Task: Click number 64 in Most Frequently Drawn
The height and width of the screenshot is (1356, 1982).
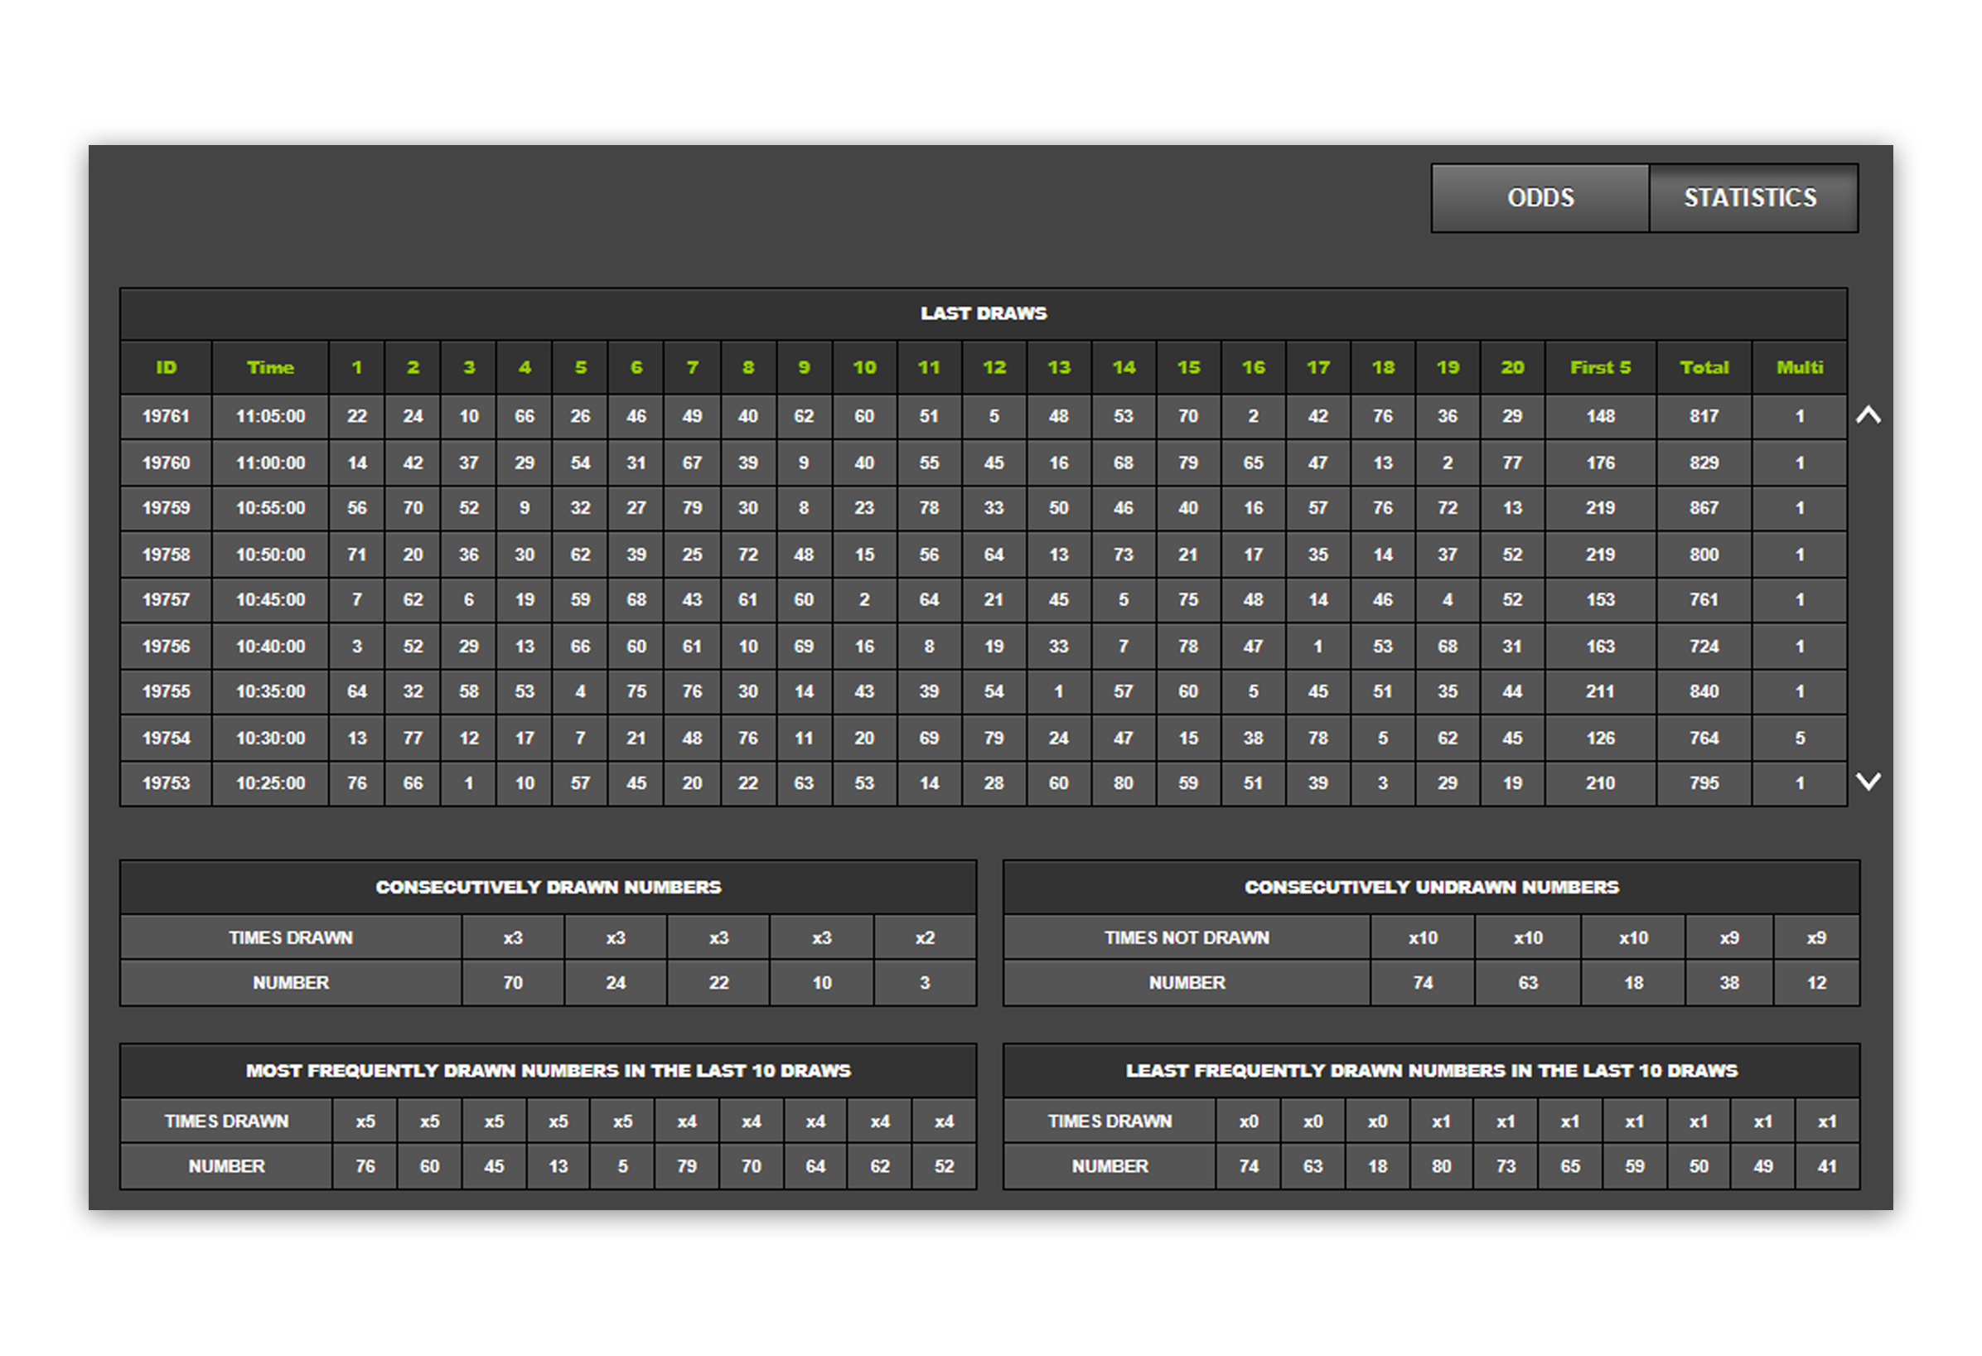Action: (x=815, y=1166)
